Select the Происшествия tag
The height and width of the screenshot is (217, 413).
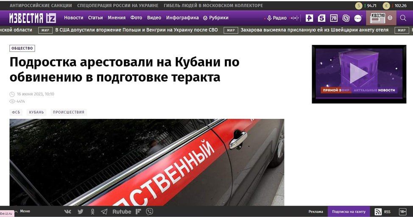coord(69,112)
